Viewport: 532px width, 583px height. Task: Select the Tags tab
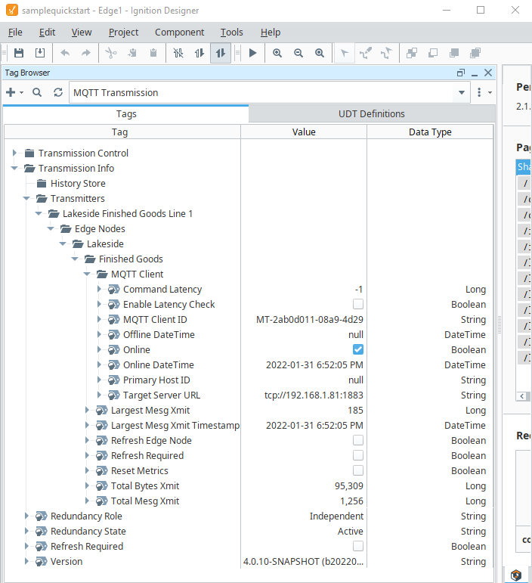(x=126, y=113)
